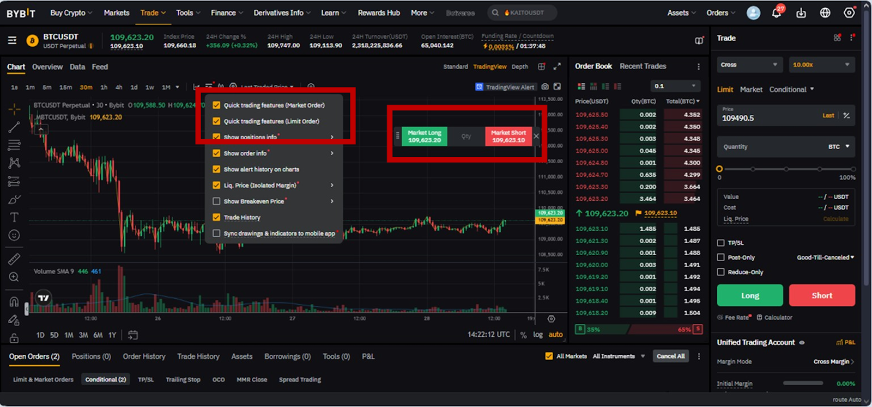Change the BTC quantity unit dropdown
The height and width of the screenshot is (407, 872).
(839, 147)
